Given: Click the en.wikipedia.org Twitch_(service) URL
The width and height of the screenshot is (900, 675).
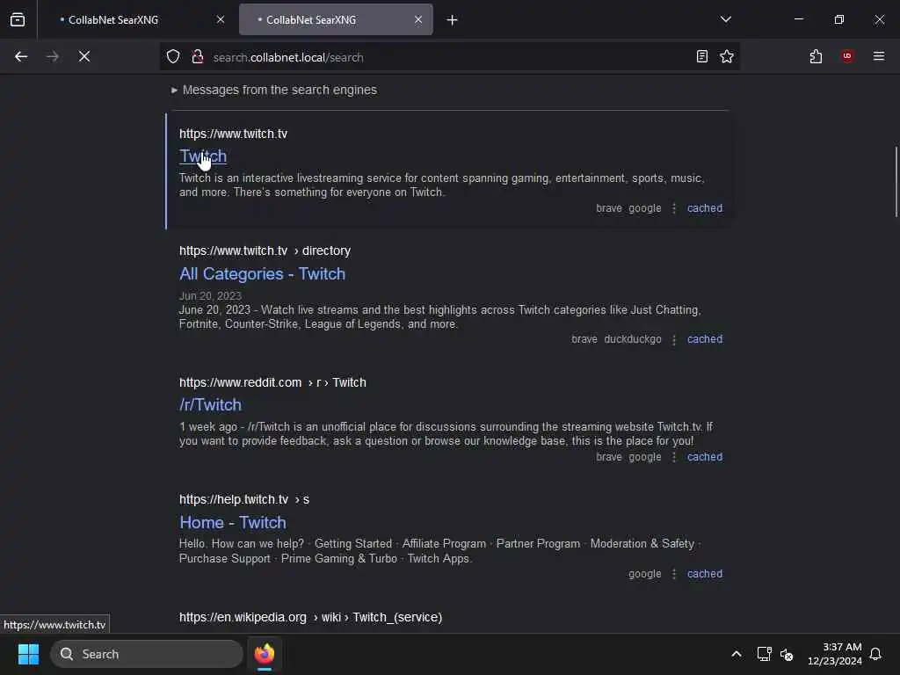Looking at the screenshot, I should coord(310,617).
